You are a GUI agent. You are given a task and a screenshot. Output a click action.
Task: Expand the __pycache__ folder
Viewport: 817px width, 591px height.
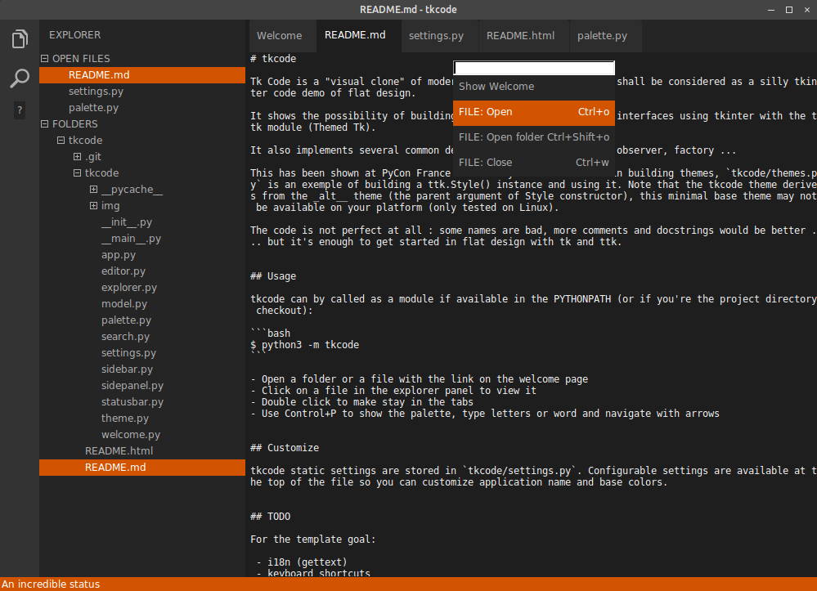point(93,189)
